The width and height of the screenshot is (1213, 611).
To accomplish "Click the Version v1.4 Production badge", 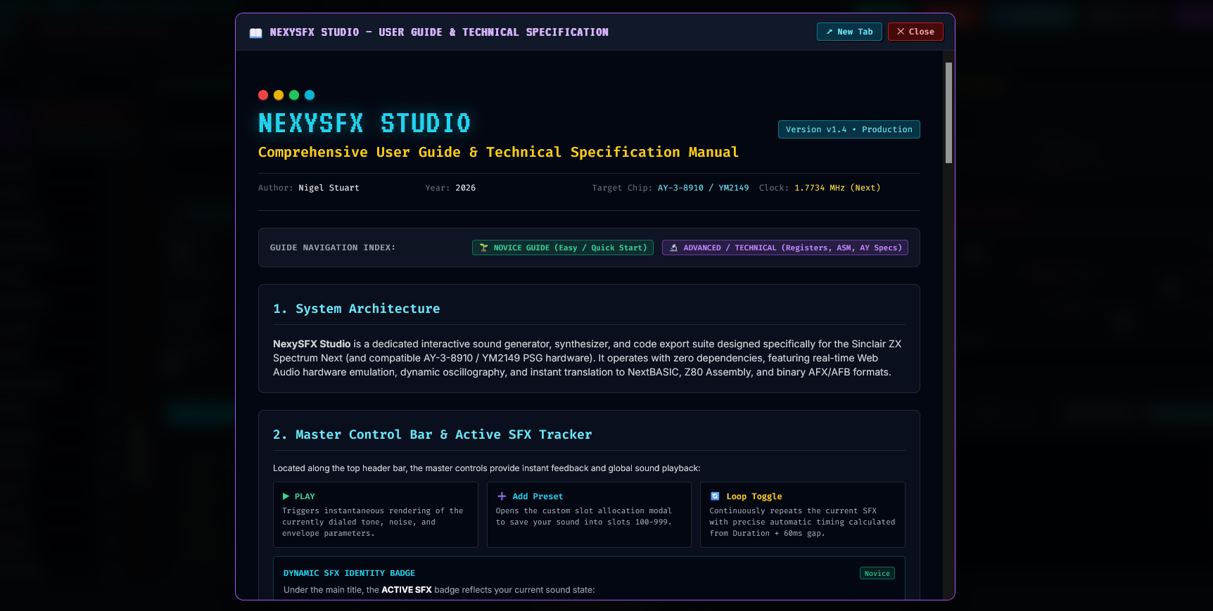I will point(849,129).
